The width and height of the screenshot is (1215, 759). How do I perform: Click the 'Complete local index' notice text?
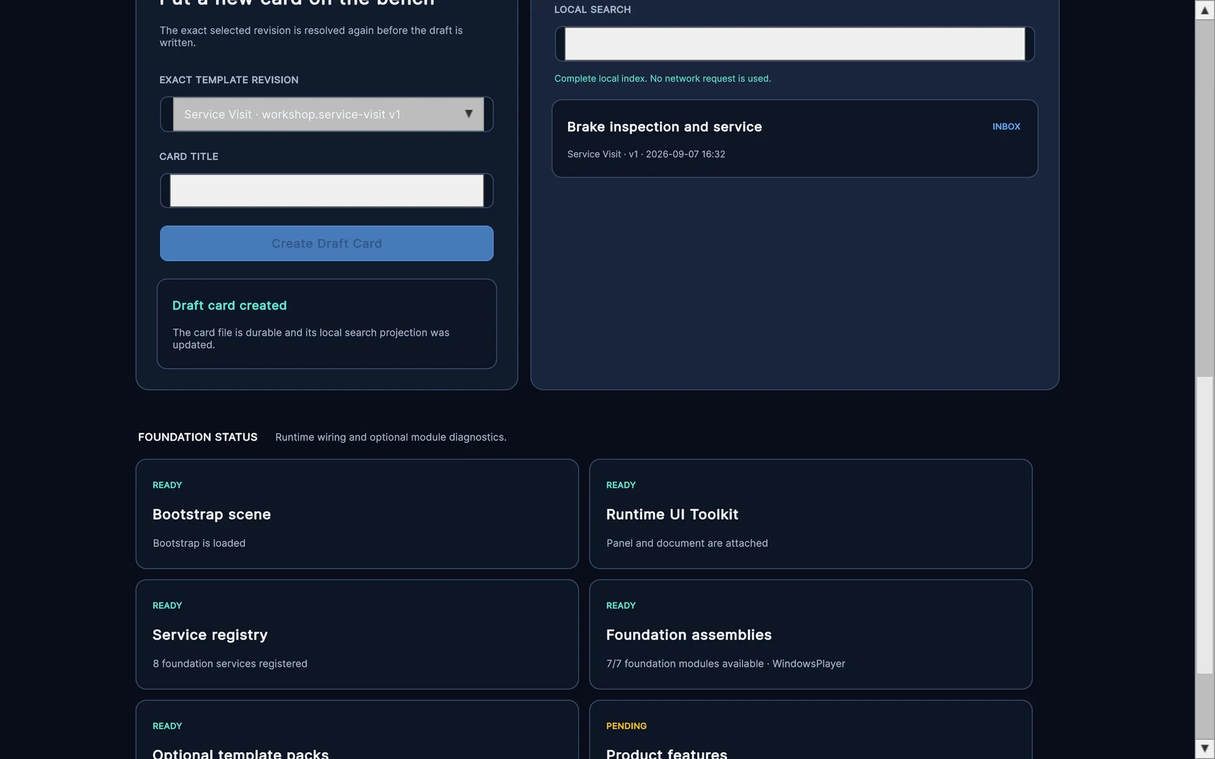click(x=662, y=78)
